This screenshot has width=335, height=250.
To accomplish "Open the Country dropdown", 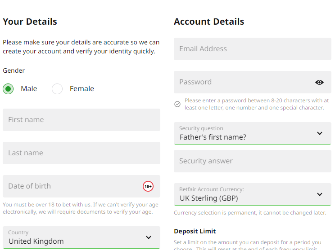I will coord(81,237).
